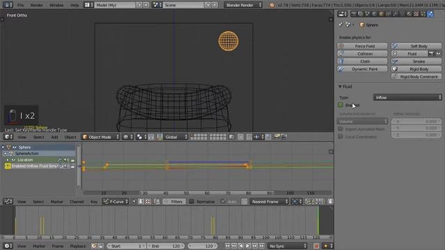Toggle eye visibility on Location channel
This screenshot has height=250, width=445.
(14, 160)
